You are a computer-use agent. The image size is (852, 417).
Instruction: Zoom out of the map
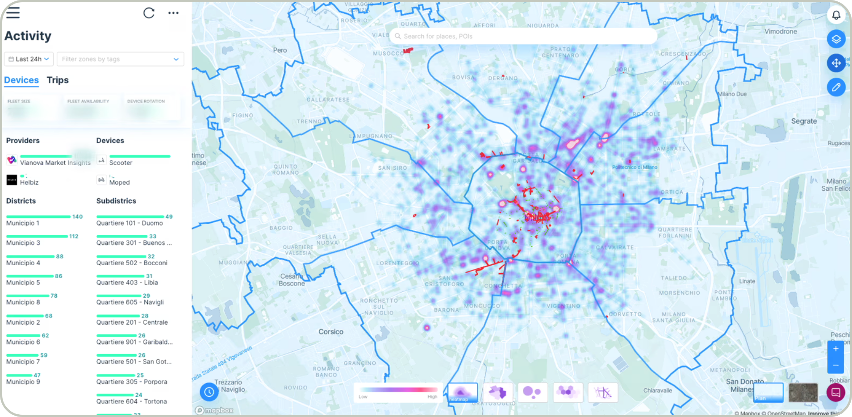(x=835, y=365)
